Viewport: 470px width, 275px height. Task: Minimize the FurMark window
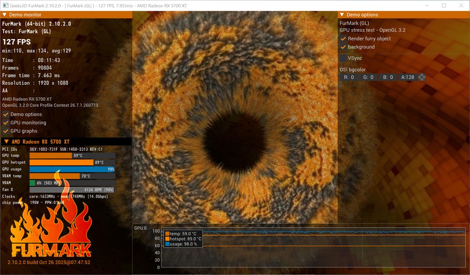tap(427, 6)
